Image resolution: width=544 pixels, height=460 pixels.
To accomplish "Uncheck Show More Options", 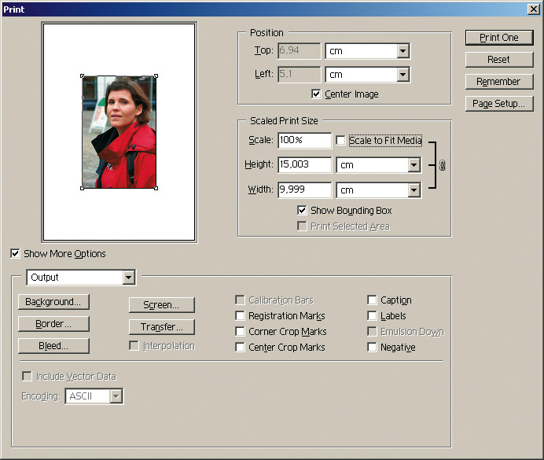I will (x=15, y=253).
